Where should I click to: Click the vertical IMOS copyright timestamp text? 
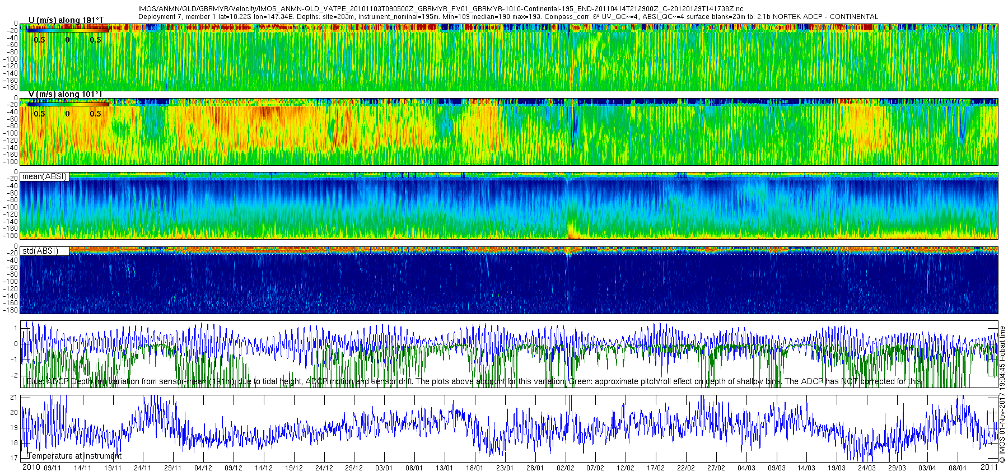[1002, 395]
